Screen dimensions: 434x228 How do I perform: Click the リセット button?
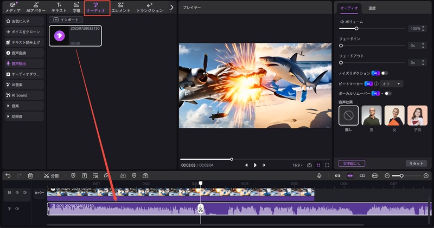click(416, 164)
